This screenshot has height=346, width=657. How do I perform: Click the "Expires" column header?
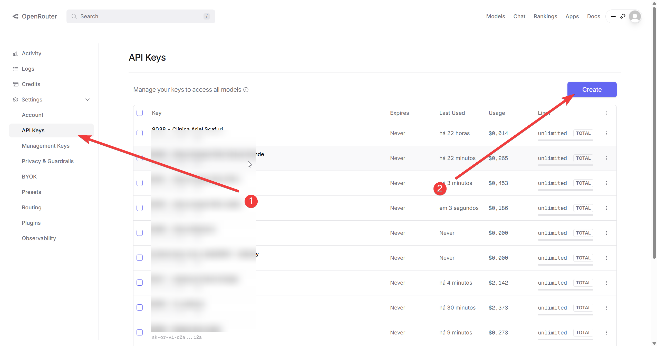(399, 113)
